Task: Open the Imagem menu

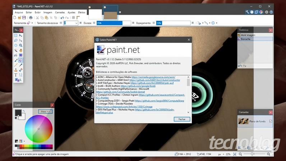Action: point(48,13)
